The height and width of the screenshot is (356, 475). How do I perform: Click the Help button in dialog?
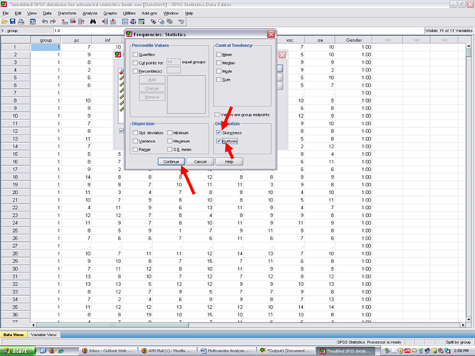click(x=228, y=161)
